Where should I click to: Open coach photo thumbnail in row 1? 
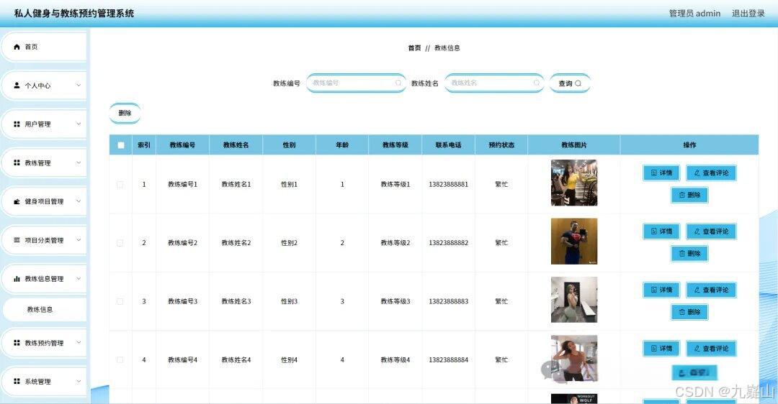574,183
